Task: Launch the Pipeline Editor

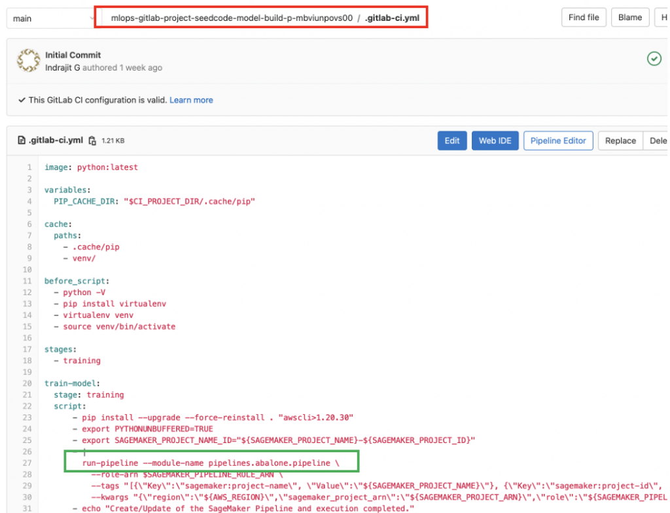Action: click(x=558, y=140)
